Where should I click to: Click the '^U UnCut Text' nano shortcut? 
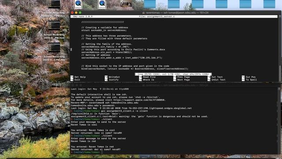tap(217, 79)
